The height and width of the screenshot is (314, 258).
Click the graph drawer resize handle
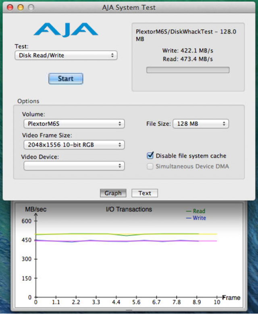(129, 310)
